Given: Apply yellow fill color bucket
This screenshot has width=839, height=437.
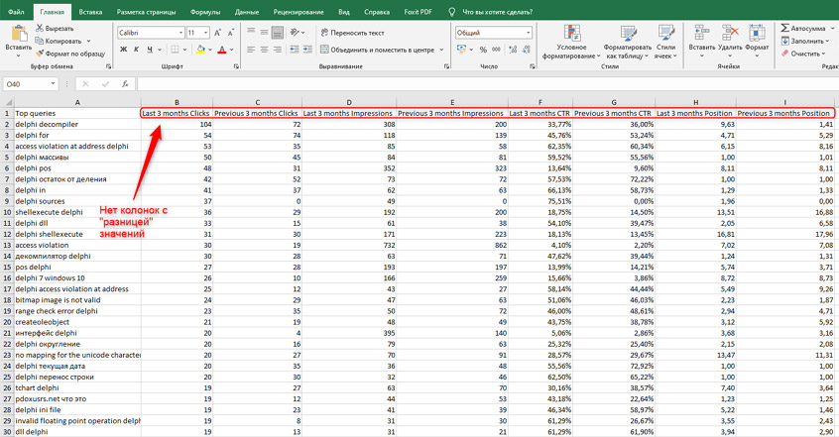Looking at the screenshot, I should [200, 50].
